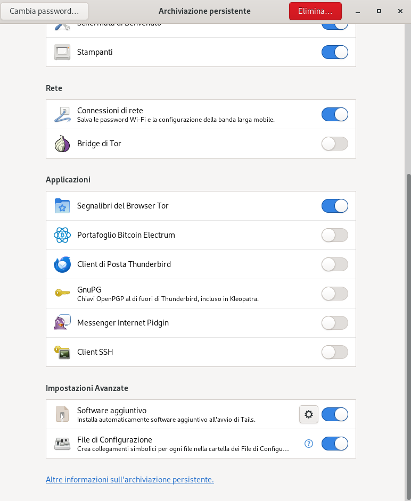
Task: Enable Portafoglio Bitcoin Electrum switch
Action: point(334,235)
